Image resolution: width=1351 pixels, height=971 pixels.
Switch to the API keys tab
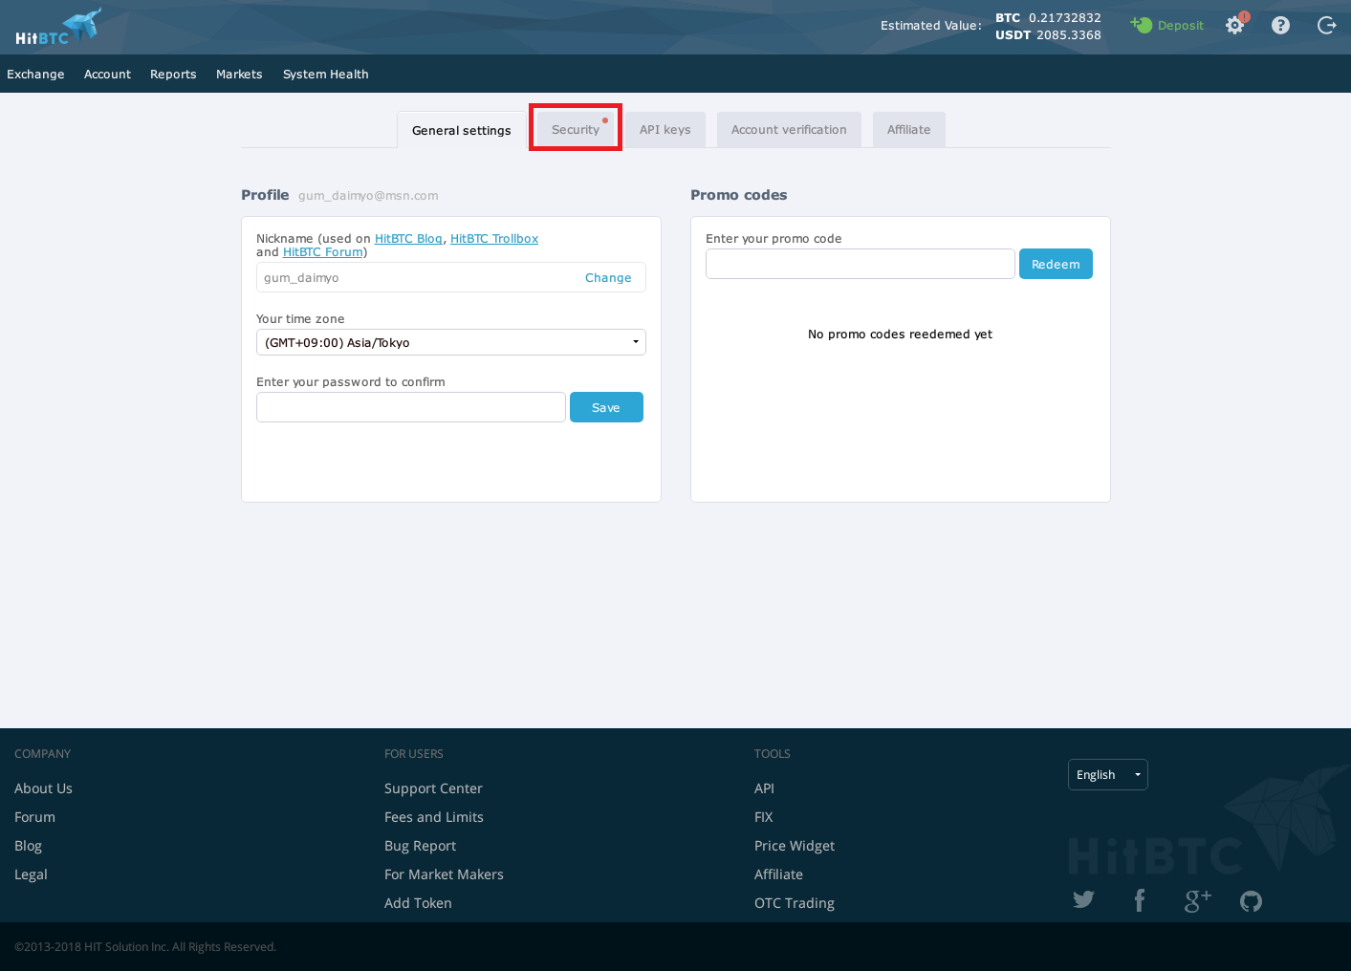click(665, 130)
